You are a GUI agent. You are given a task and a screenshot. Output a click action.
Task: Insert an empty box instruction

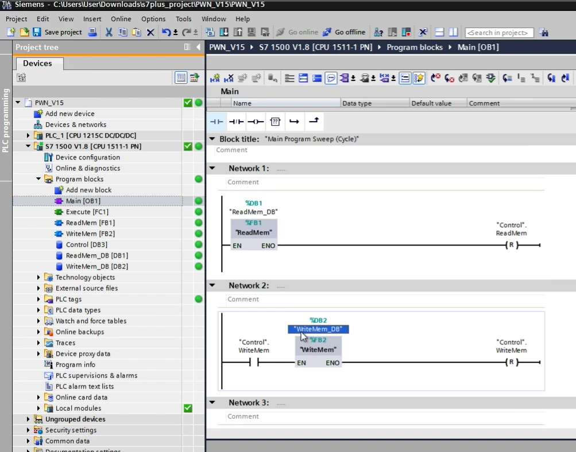tap(275, 122)
